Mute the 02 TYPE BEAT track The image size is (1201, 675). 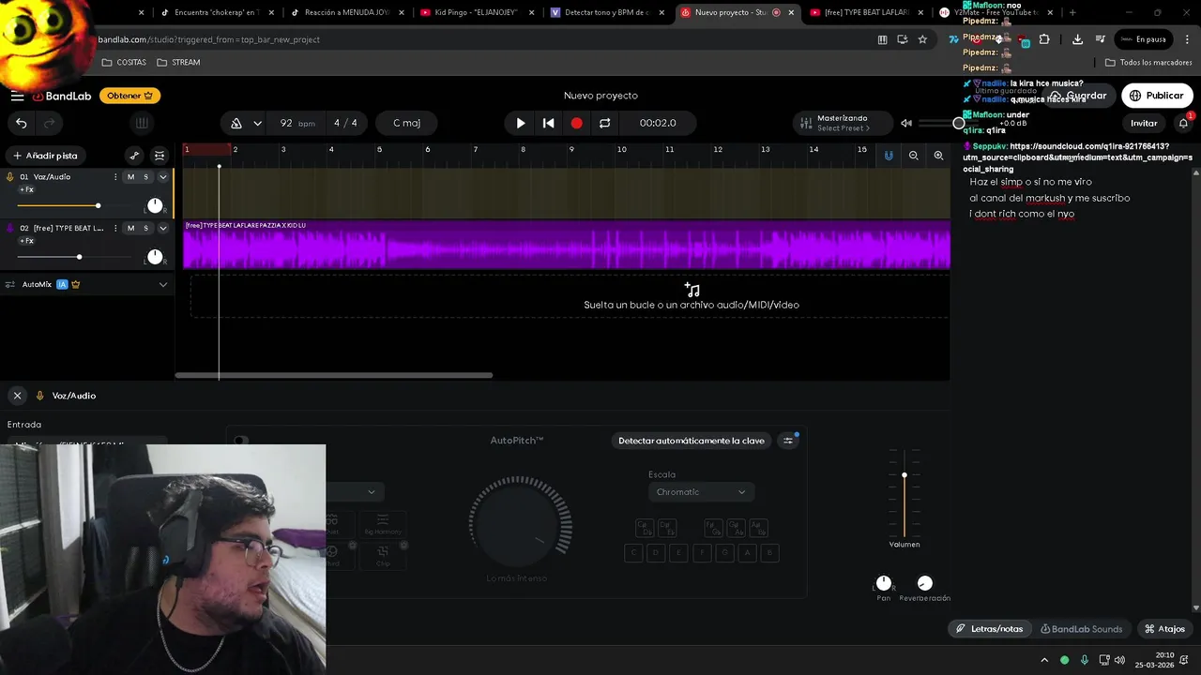click(x=130, y=229)
